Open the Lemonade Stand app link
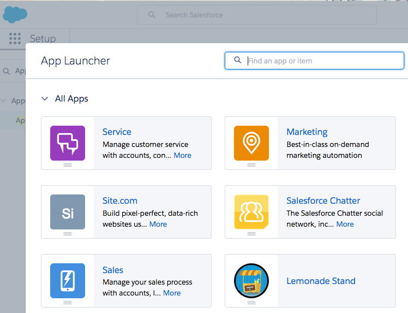Image resolution: width=408 pixels, height=313 pixels. [x=321, y=281]
